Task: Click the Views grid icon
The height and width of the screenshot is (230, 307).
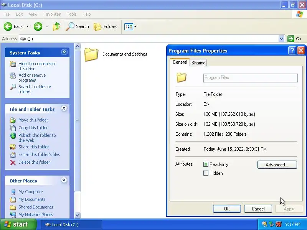Action: 129,26
